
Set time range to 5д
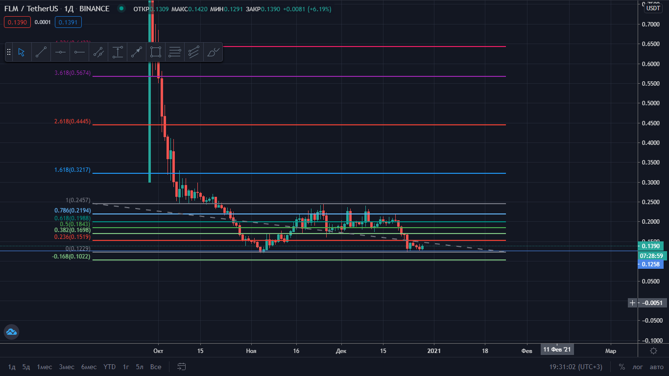[26, 367]
